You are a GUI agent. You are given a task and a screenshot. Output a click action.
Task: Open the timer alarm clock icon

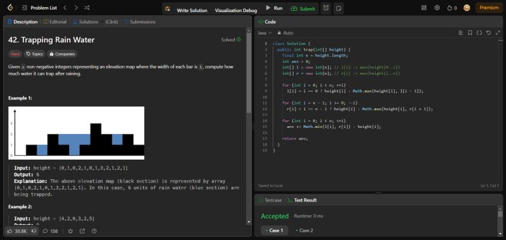326,8
